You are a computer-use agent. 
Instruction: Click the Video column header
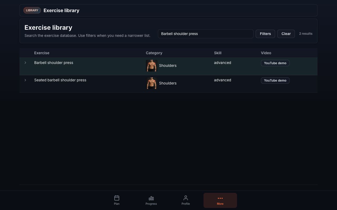[266, 53]
